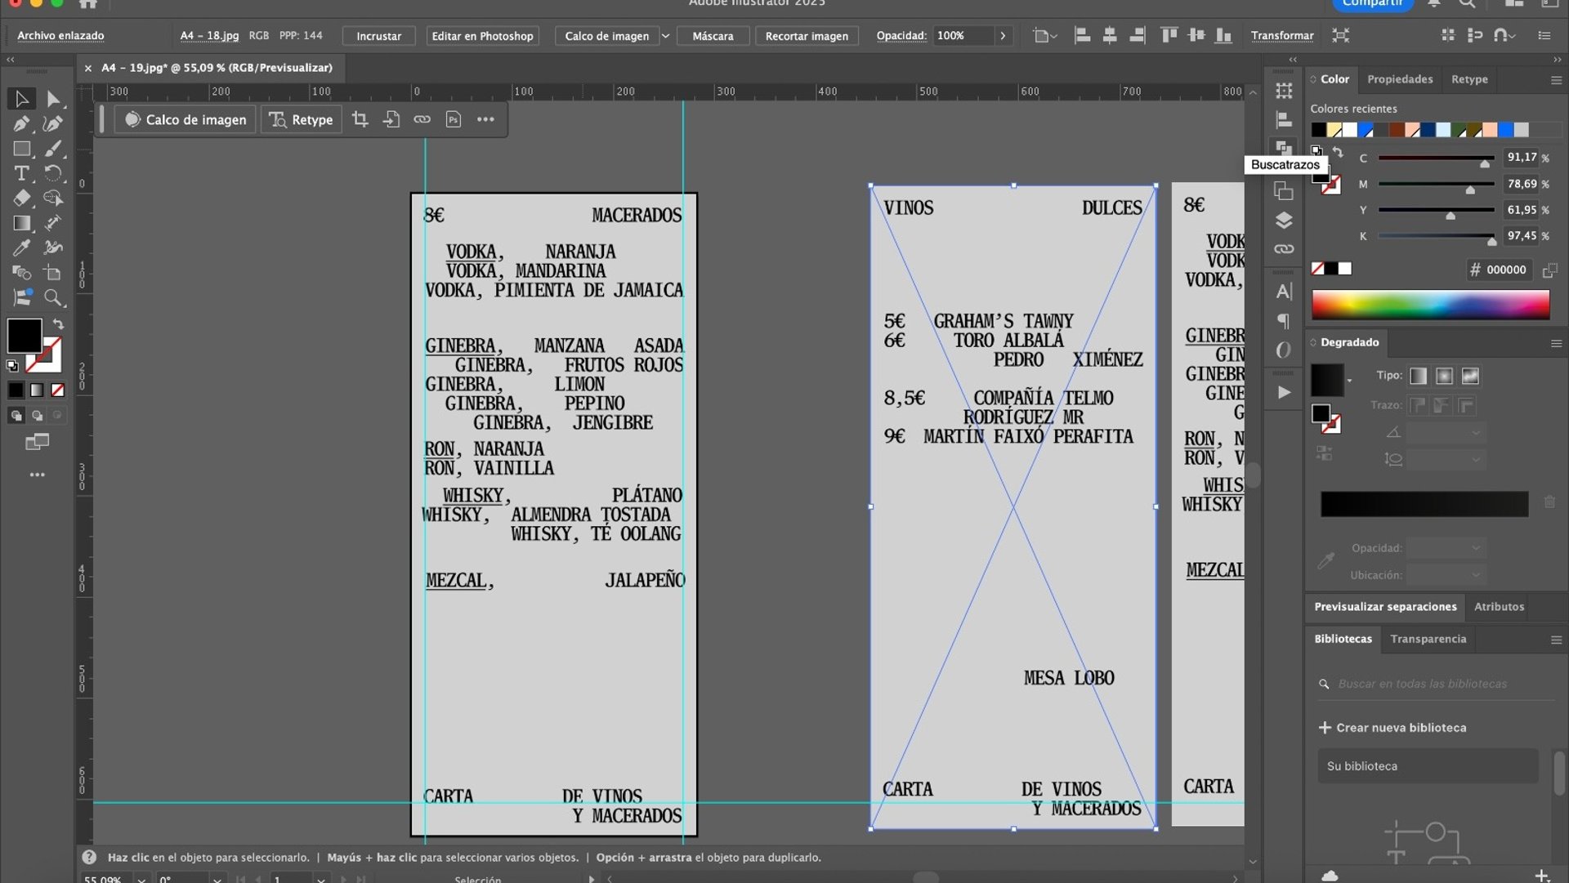
Task: Choose linear gradient type
Action: point(1418,376)
